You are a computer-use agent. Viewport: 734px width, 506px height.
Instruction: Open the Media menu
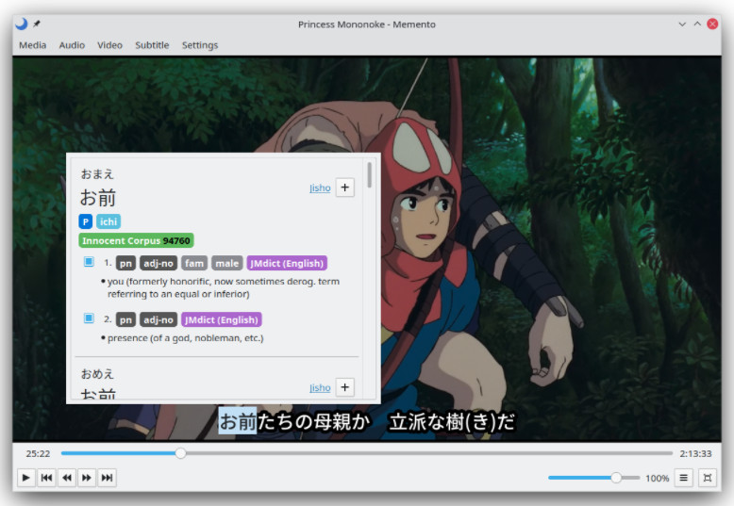[x=32, y=45]
